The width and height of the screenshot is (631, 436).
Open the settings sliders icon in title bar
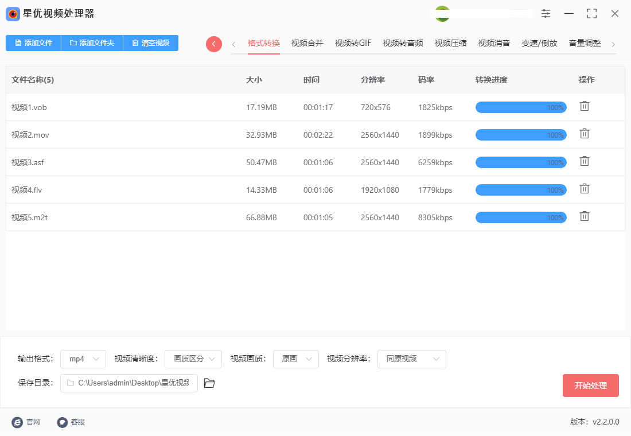pyautogui.click(x=546, y=13)
